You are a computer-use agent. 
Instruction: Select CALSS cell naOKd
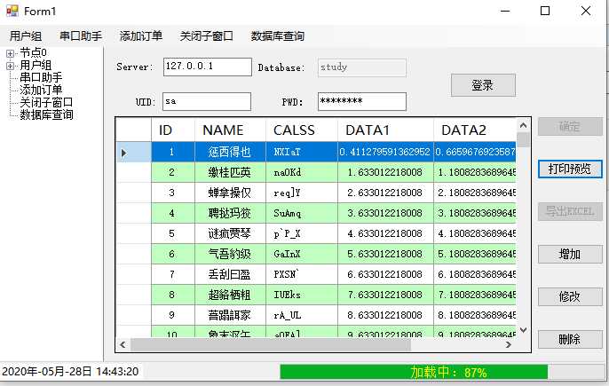coord(302,172)
